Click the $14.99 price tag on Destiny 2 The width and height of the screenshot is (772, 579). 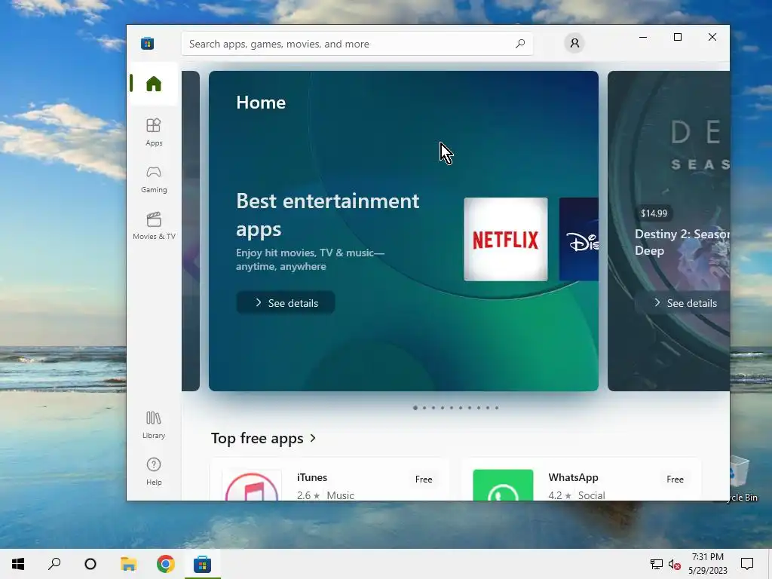point(654,213)
